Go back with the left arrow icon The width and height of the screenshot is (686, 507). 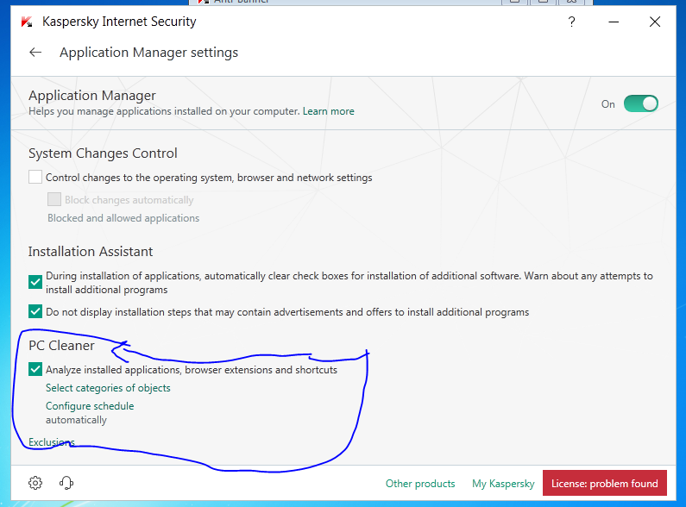click(35, 53)
